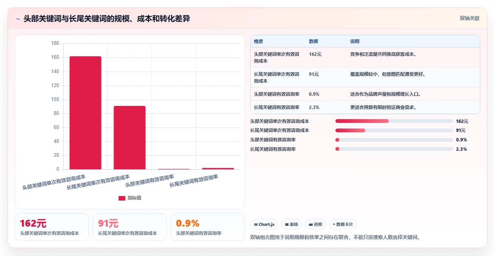The height and width of the screenshot is (256, 495).
Task: Click the 0.9% progress bar
Action: (x=394, y=140)
